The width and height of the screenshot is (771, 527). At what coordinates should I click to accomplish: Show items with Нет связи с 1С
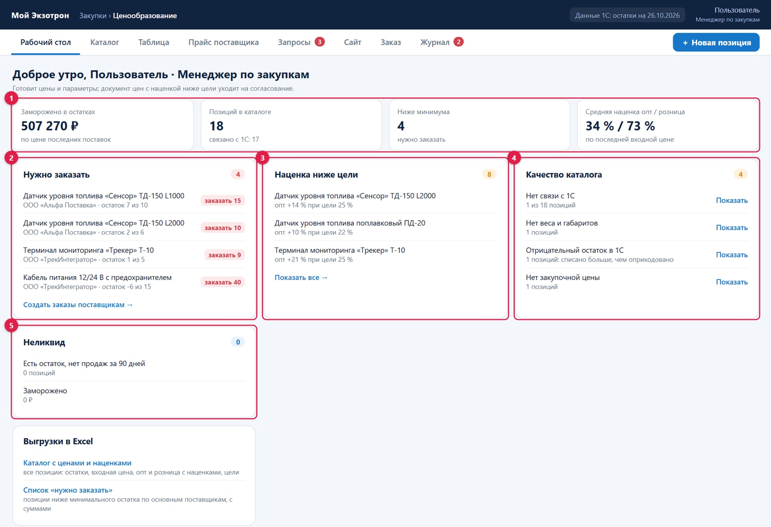pyautogui.click(x=732, y=200)
